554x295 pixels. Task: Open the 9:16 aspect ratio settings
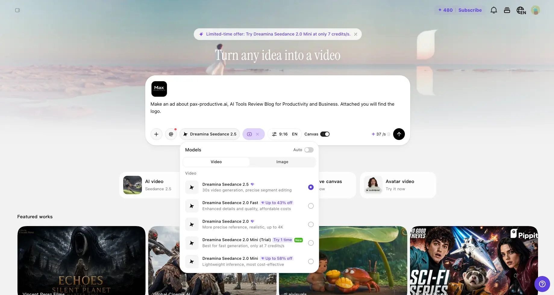284,134
